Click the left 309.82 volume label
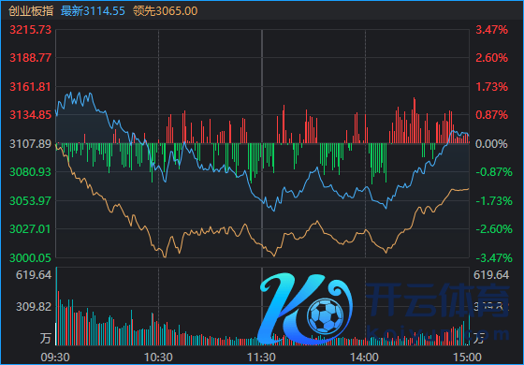Image resolution: width=524 pixels, height=365 pixels. pos(34,307)
